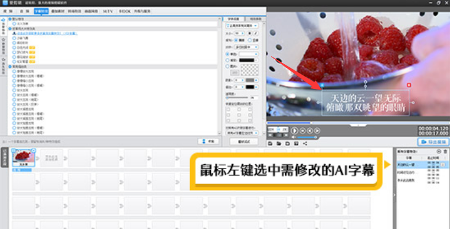450x229 pixels.
Task: Switch to the 转场特效 tab
Action: 75,11
